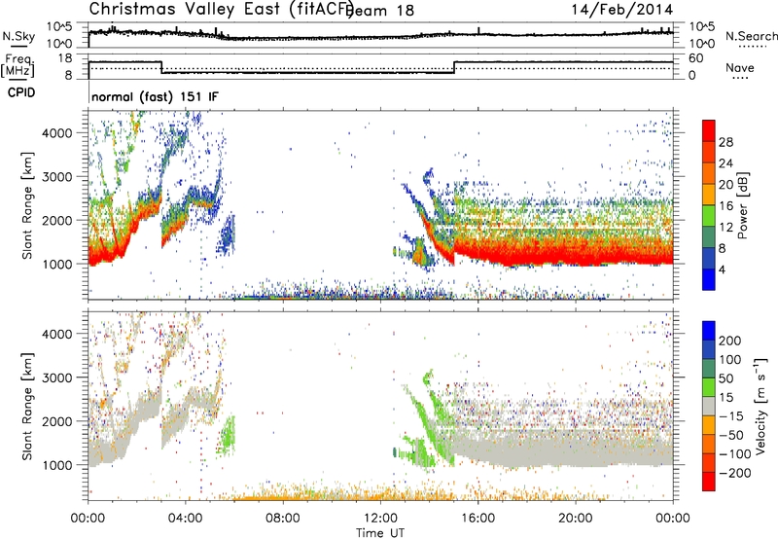The width and height of the screenshot is (778, 539).
Task: Click the frequency axis '18' label
Action: pos(65,58)
